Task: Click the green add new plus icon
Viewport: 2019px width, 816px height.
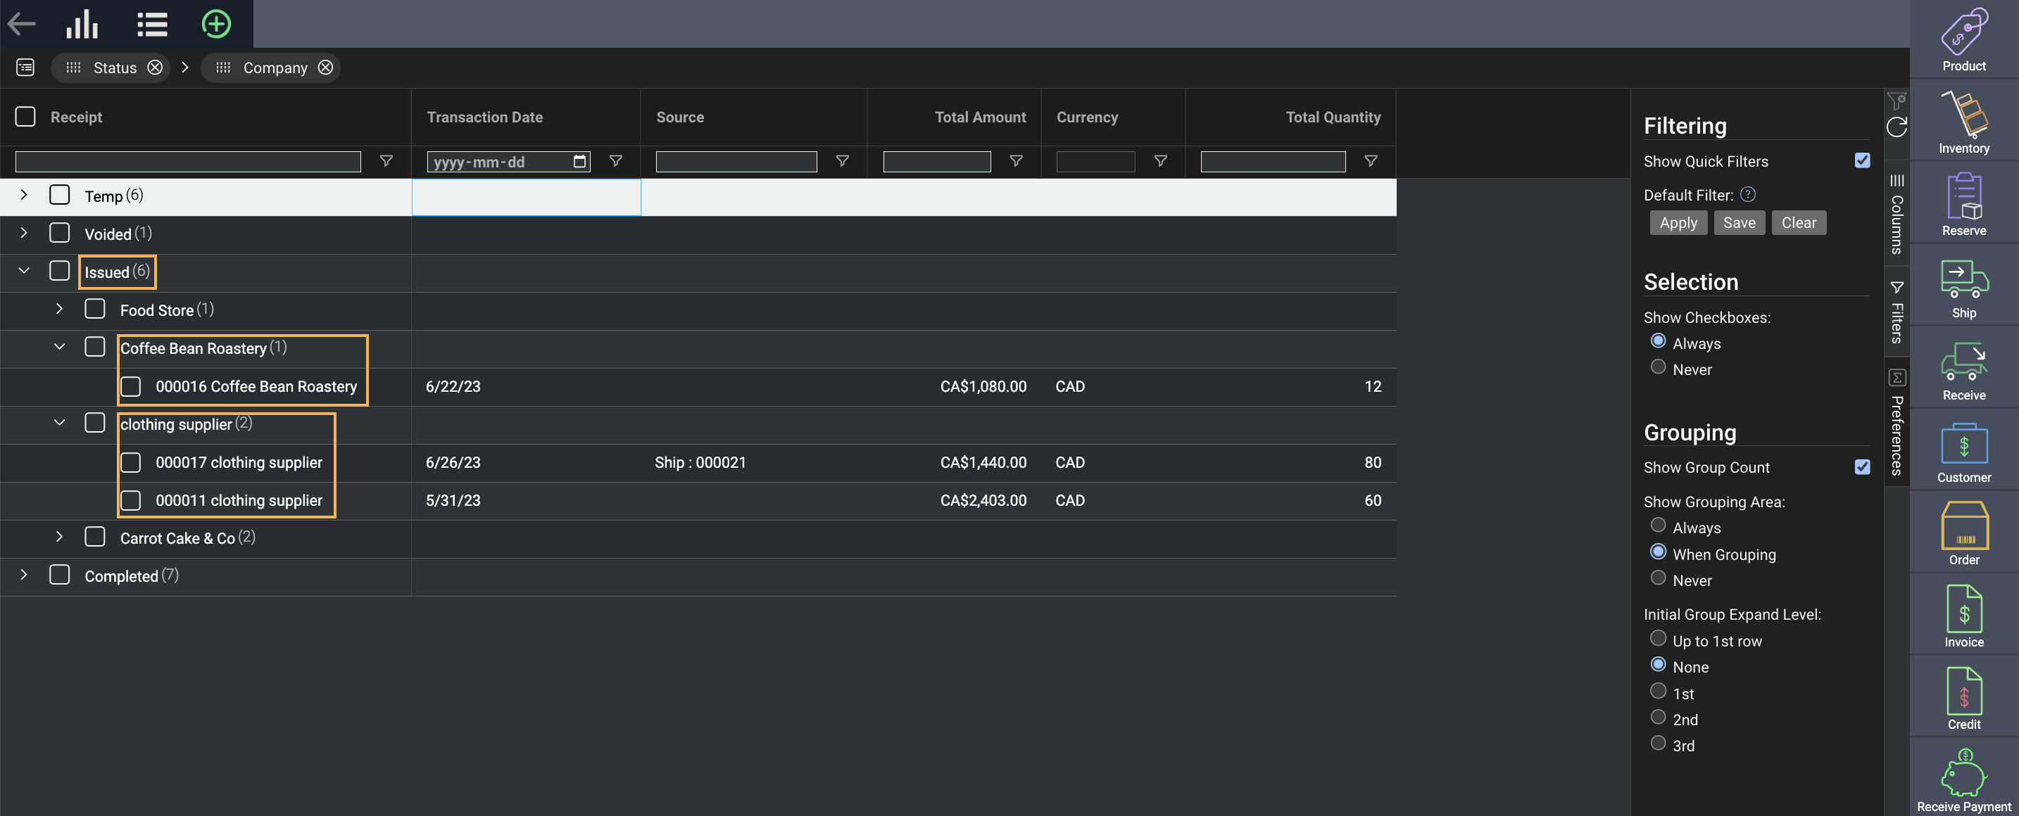Action: (x=215, y=23)
